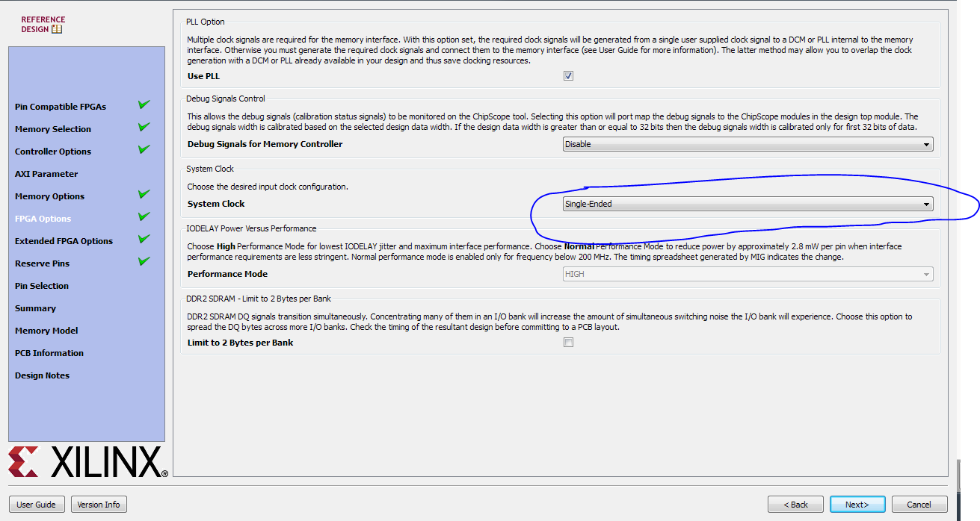Screen dimensions: 980x521
Task: Click the green checkmark beside Extended FPGA Options
Action: pyautogui.click(x=144, y=240)
